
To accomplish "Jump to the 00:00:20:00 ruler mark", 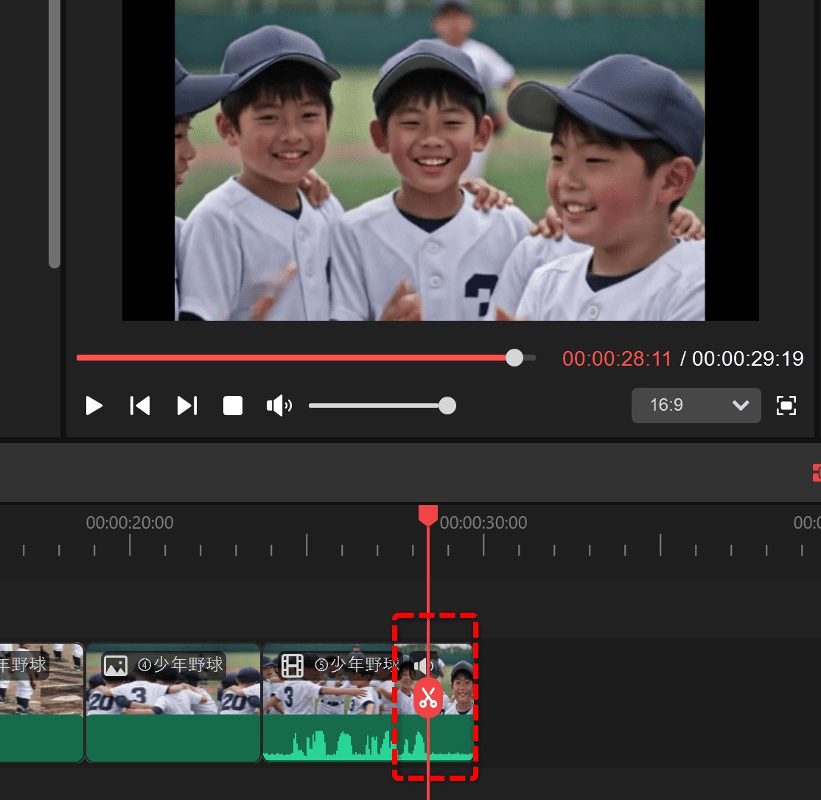I will (130, 544).
